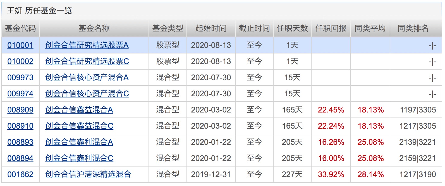Click the 任职回报 column header
This screenshot has height=186, width=445.
click(x=331, y=28)
